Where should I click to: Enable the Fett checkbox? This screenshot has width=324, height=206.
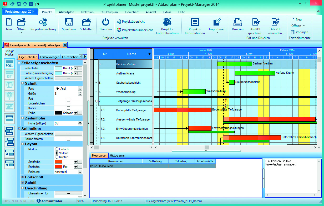tap(69, 98)
